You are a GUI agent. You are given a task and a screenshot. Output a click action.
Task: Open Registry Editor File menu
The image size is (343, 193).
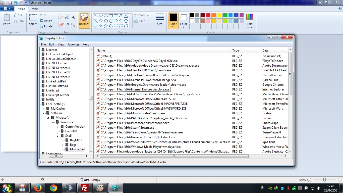(43, 44)
